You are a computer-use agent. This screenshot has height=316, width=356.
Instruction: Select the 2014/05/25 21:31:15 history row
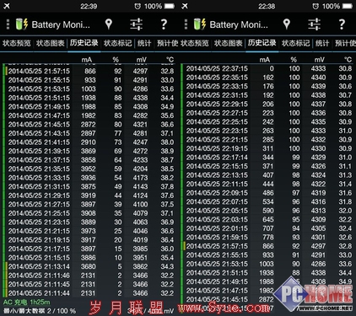coord(89,187)
